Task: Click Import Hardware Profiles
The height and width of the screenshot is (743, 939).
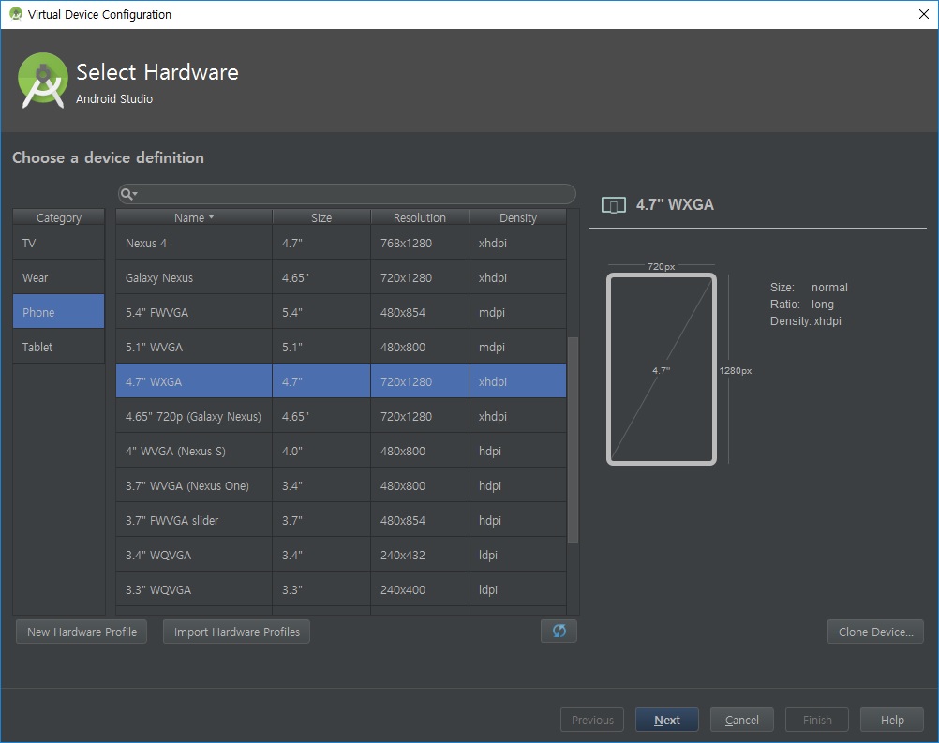Action: pyautogui.click(x=236, y=632)
